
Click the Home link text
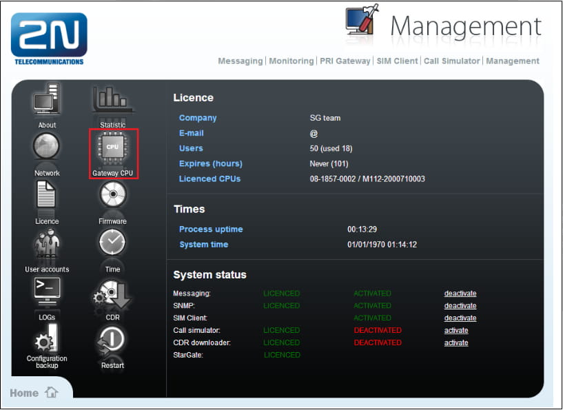coord(24,393)
